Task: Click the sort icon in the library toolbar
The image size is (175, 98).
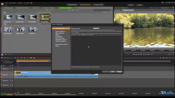Action: pos(53,10)
